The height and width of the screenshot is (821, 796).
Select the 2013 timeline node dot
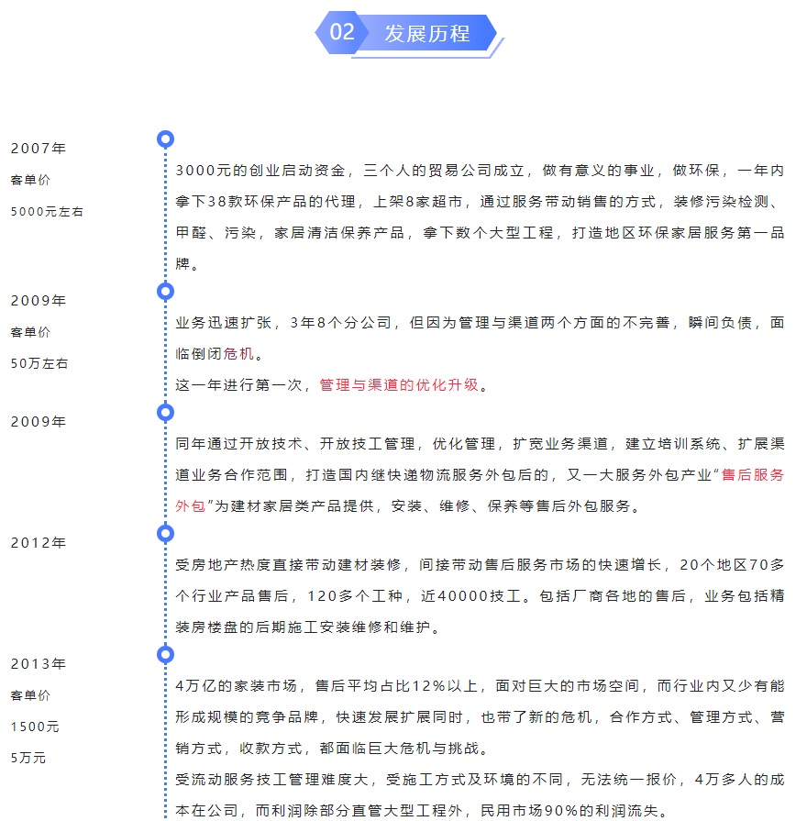[165, 655]
